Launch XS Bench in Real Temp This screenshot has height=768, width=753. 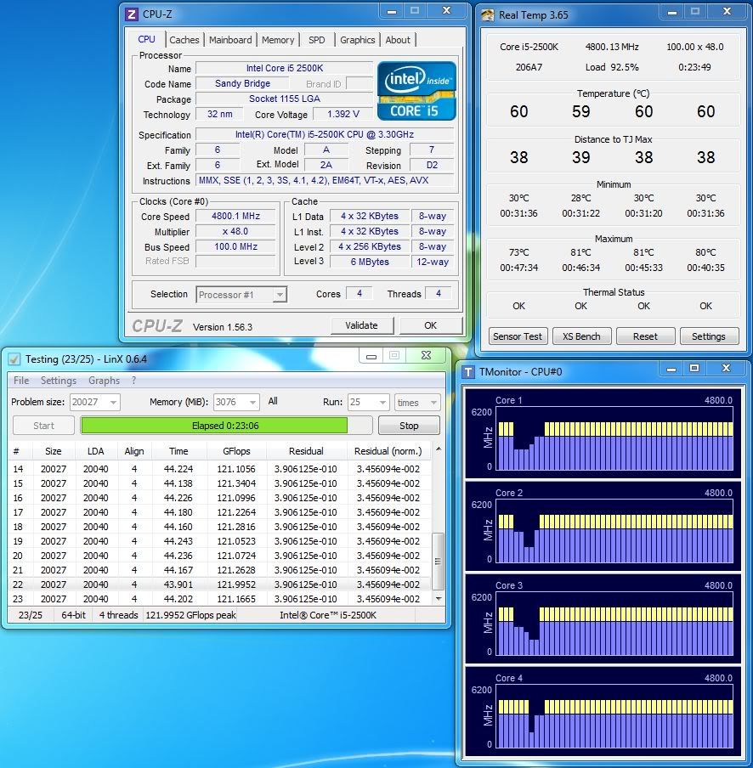[x=581, y=336]
